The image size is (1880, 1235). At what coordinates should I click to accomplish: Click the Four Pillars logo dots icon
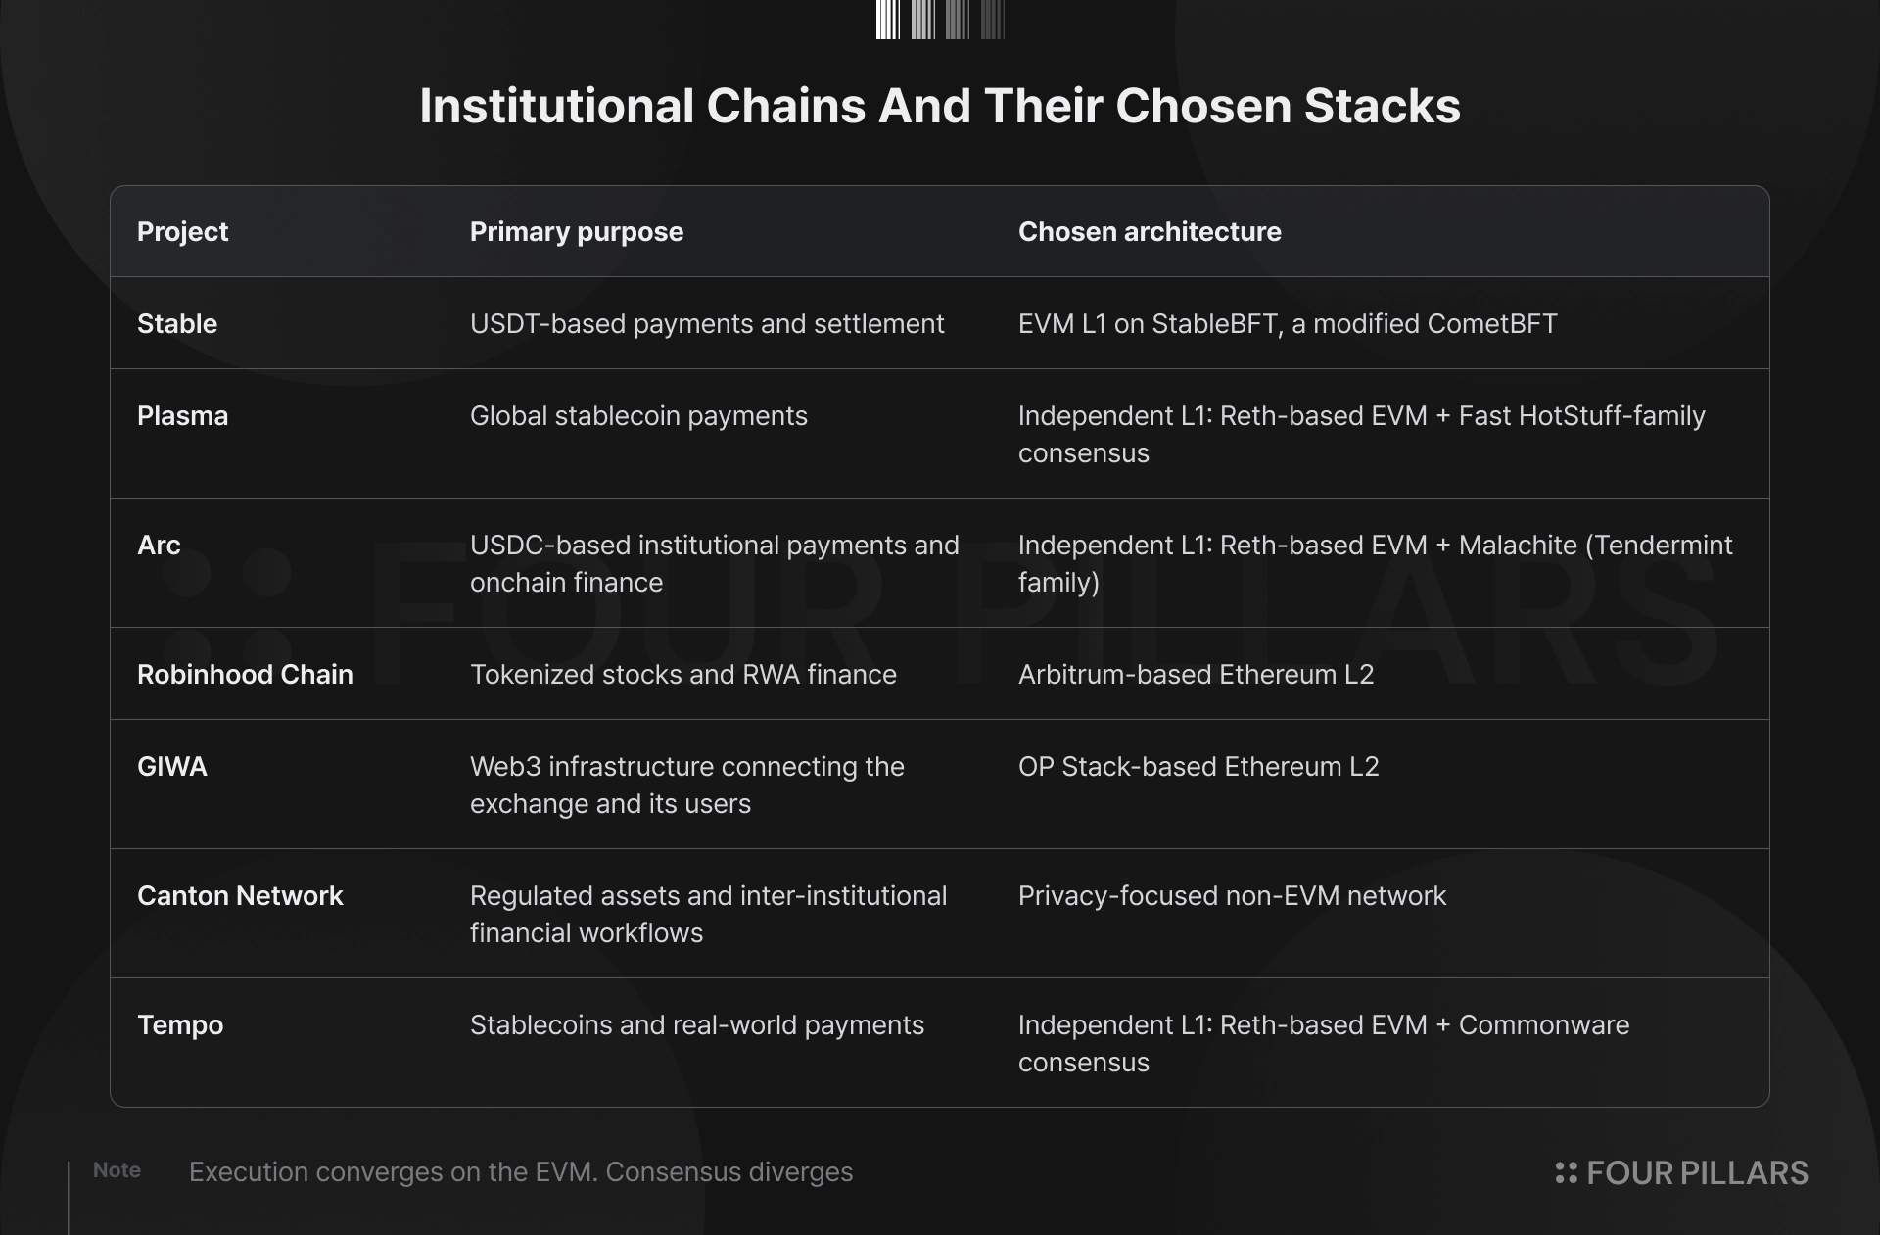[x=1566, y=1172]
